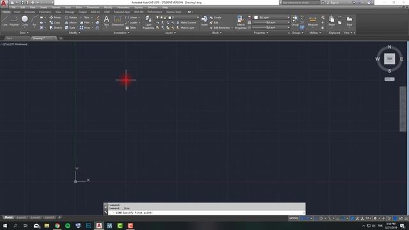This screenshot has height=230, width=409.
Task: Open the AutoCAD application menu
Action: tap(4, 3)
